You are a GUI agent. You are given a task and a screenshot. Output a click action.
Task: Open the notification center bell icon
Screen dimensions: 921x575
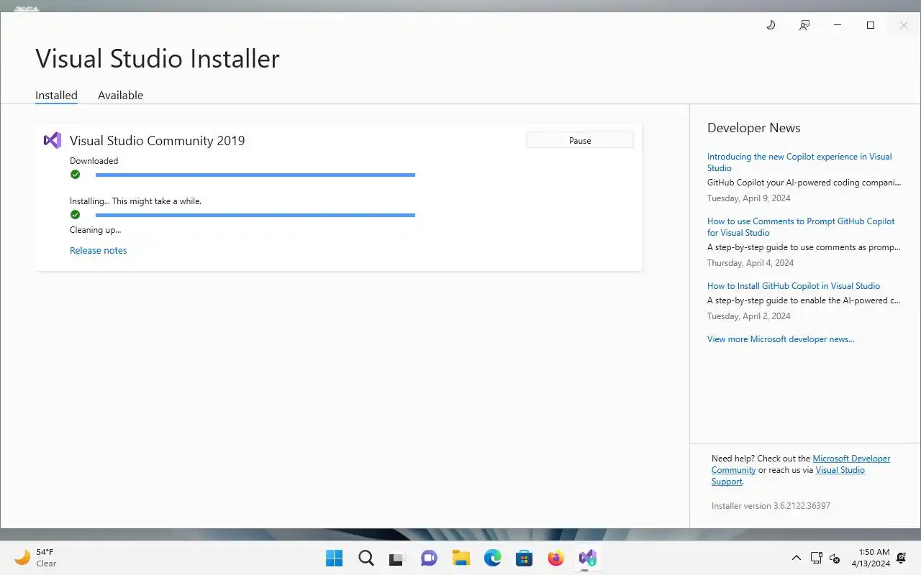902,558
